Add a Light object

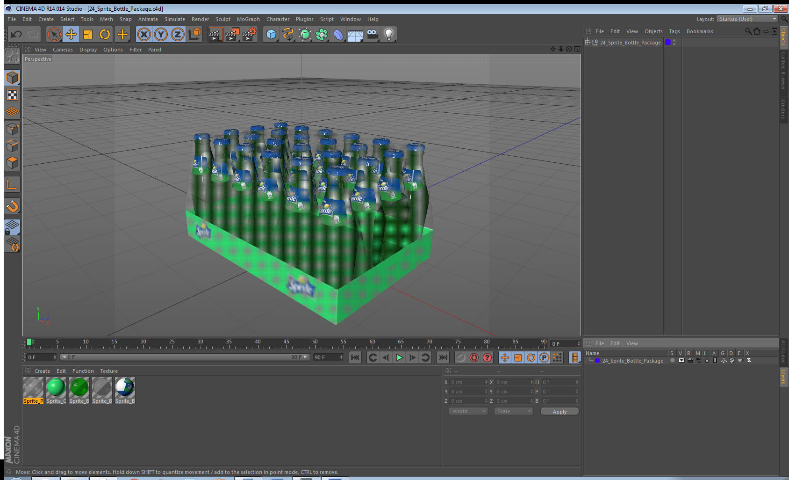(x=389, y=34)
